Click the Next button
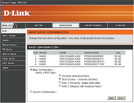 pos(121,98)
